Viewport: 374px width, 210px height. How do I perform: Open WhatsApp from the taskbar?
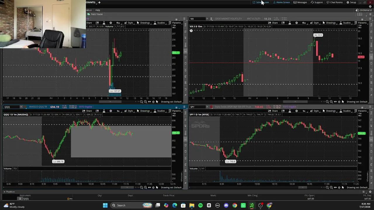243,205
